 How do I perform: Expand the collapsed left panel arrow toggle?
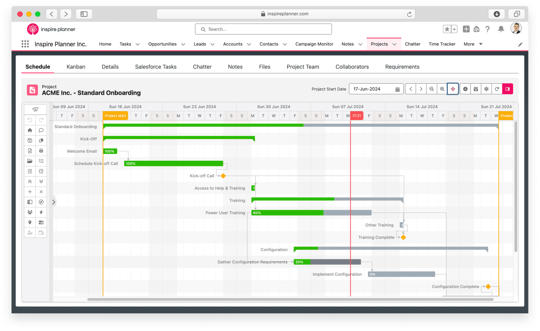click(53, 201)
